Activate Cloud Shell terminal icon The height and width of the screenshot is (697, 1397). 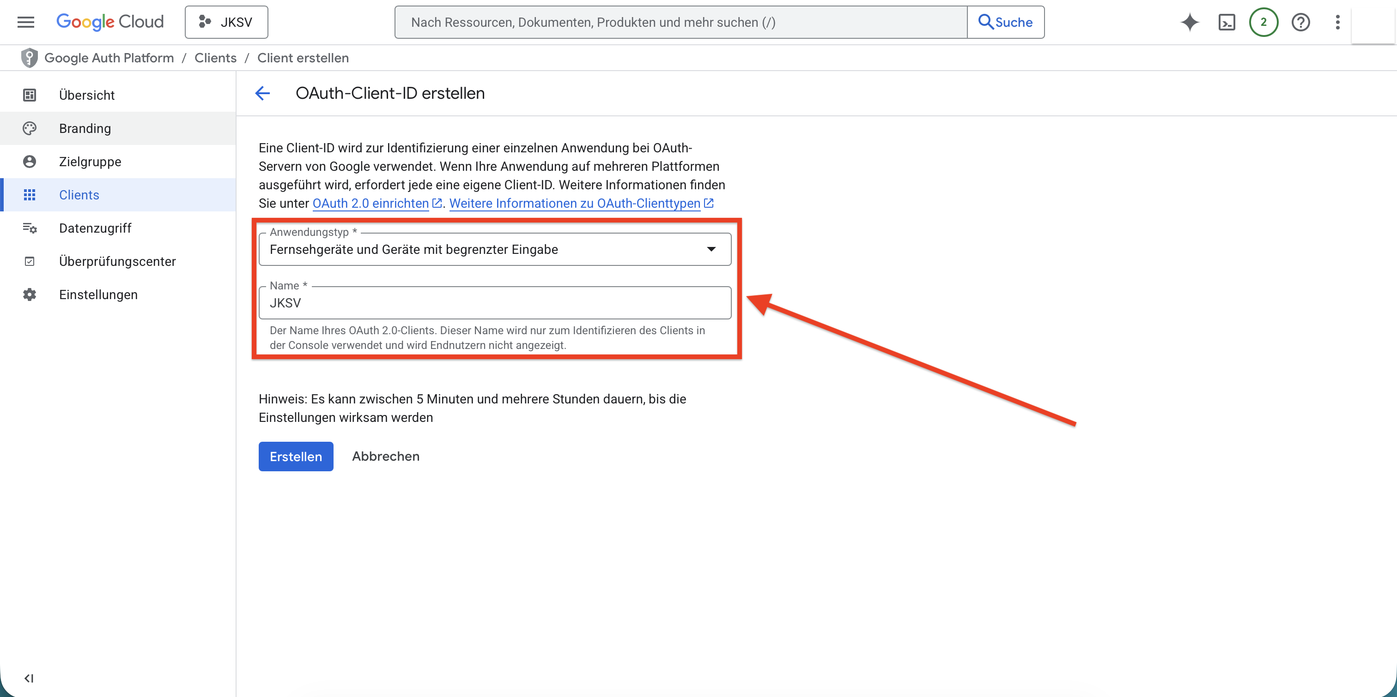pyautogui.click(x=1226, y=22)
